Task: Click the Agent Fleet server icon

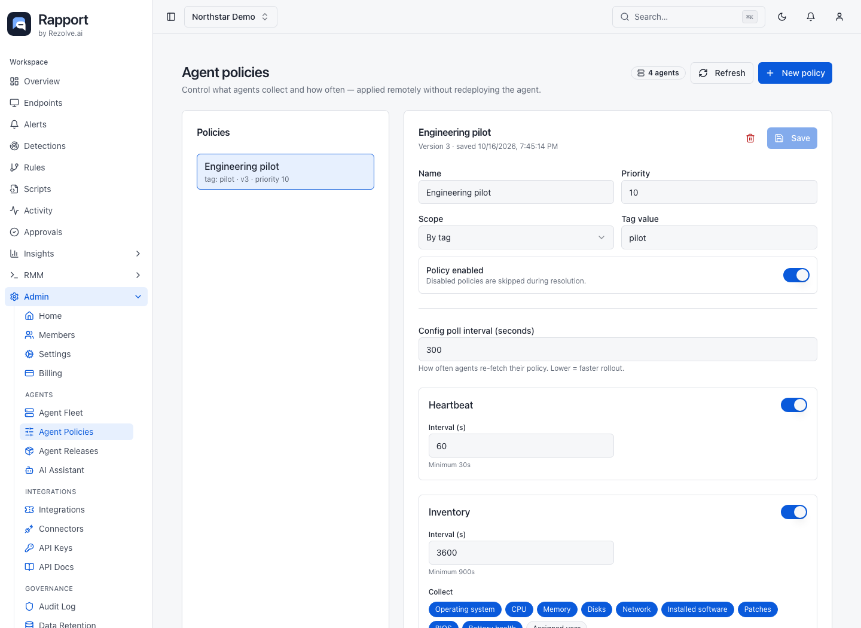Action: pos(29,413)
